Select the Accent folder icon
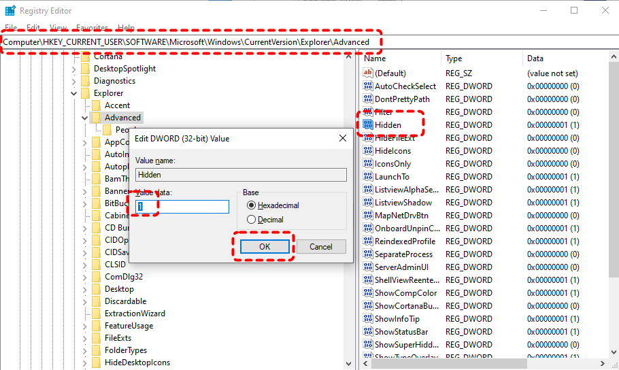 97,105
